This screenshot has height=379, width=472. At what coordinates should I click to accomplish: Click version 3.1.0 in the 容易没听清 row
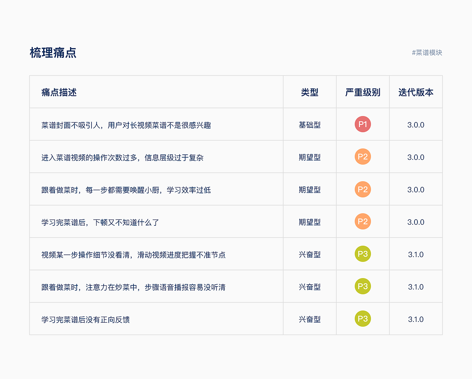[x=416, y=287]
